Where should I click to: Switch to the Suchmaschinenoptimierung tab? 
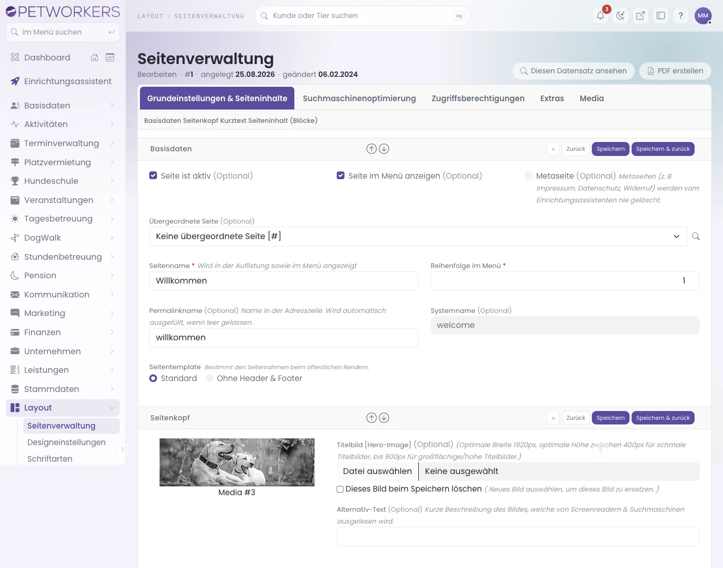pyautogui.click(x=359, y=98)
